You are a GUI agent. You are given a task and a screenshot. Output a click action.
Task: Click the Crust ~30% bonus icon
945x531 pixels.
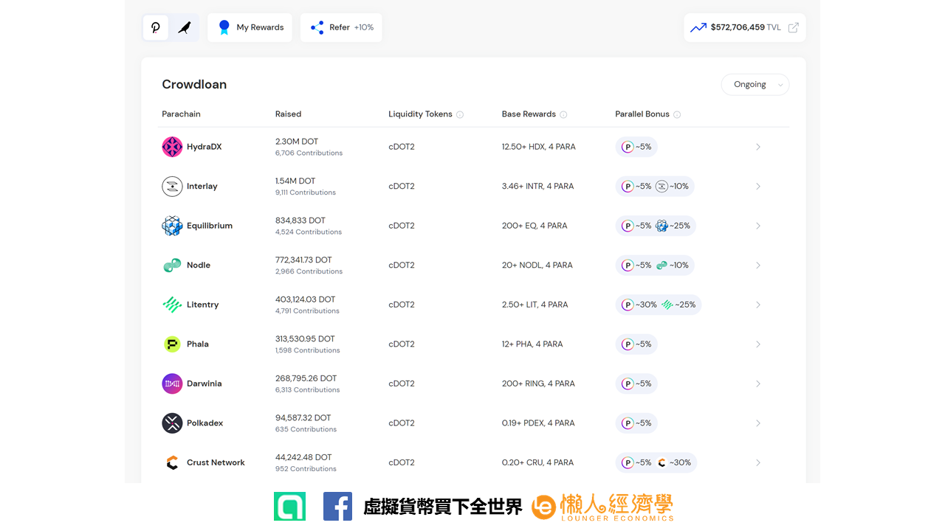click(661, 462)
